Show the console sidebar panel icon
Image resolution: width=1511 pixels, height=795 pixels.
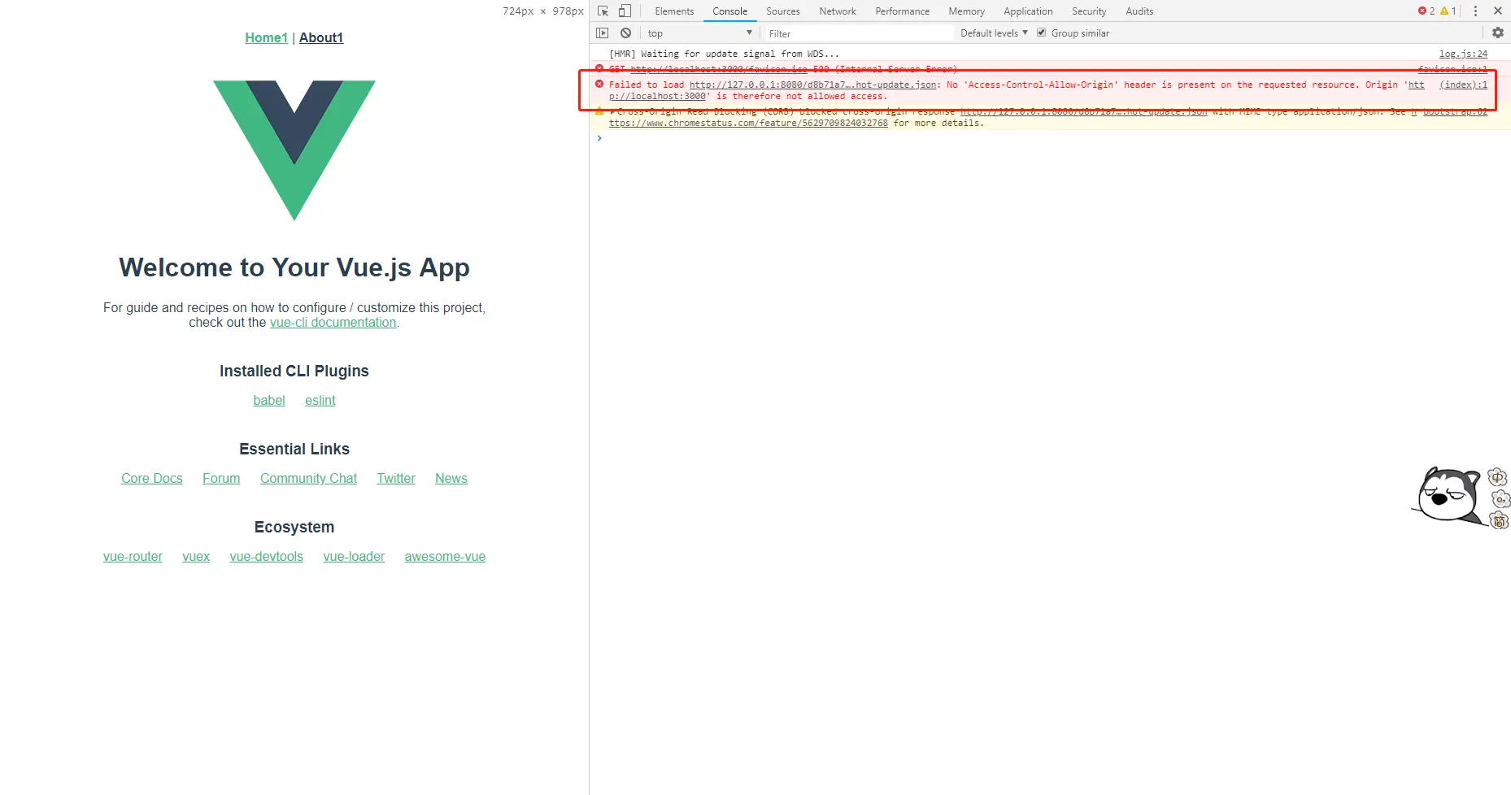[x=603, y=33]
